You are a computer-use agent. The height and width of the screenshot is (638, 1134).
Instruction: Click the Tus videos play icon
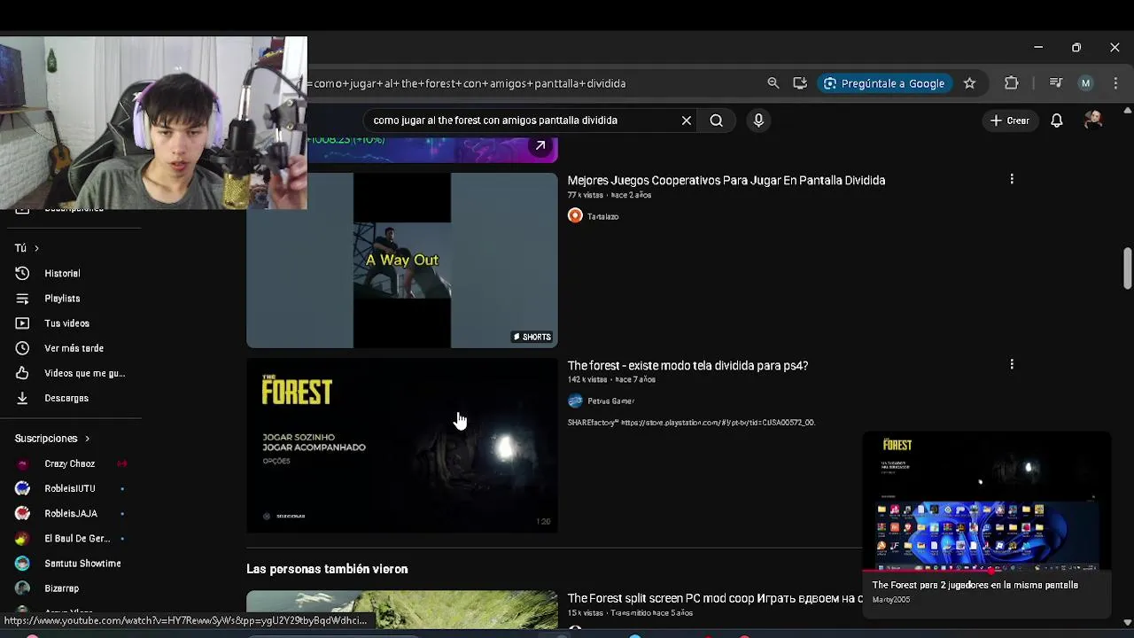tap(23, 323)
